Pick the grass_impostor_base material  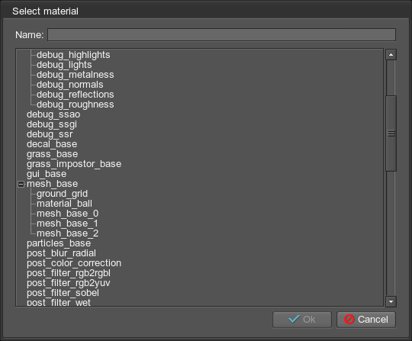(x=74, y=164)
